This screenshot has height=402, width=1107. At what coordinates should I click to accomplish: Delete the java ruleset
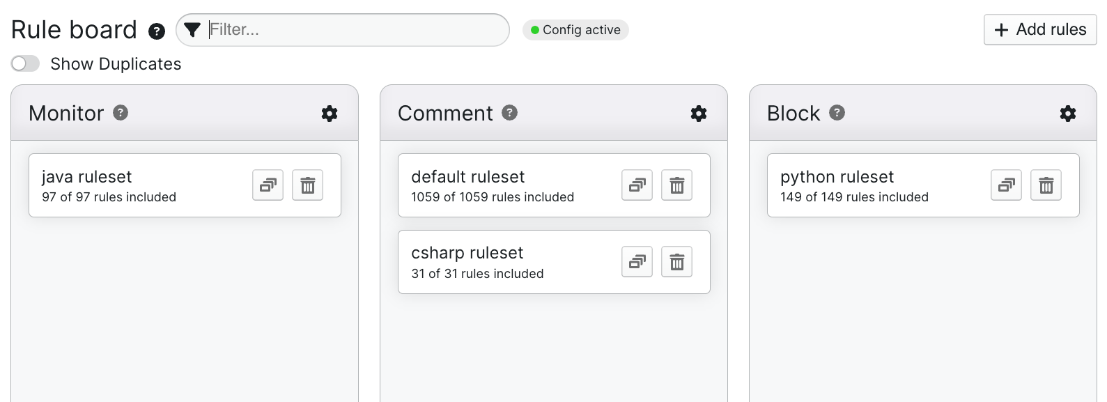click(x=307, y=185)
